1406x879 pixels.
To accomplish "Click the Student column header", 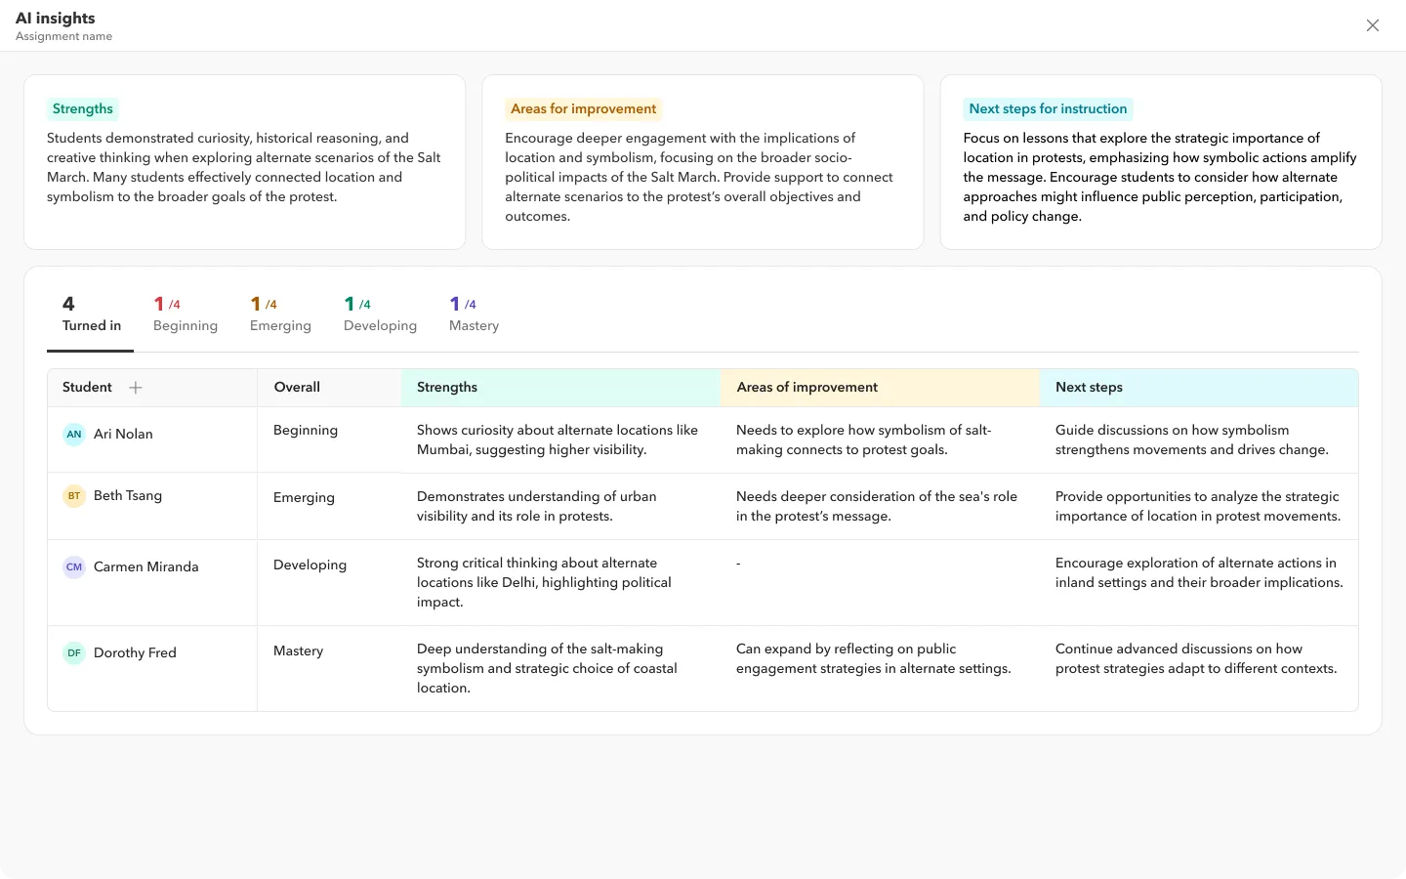I will pyautogui.click(x=87, y=387).
